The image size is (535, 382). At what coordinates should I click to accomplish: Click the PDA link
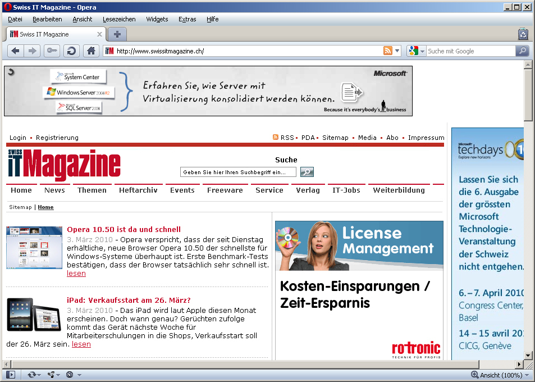tap(308, 138)
